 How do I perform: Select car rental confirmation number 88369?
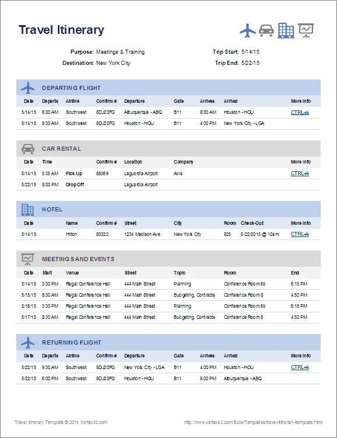pos(102,173)
